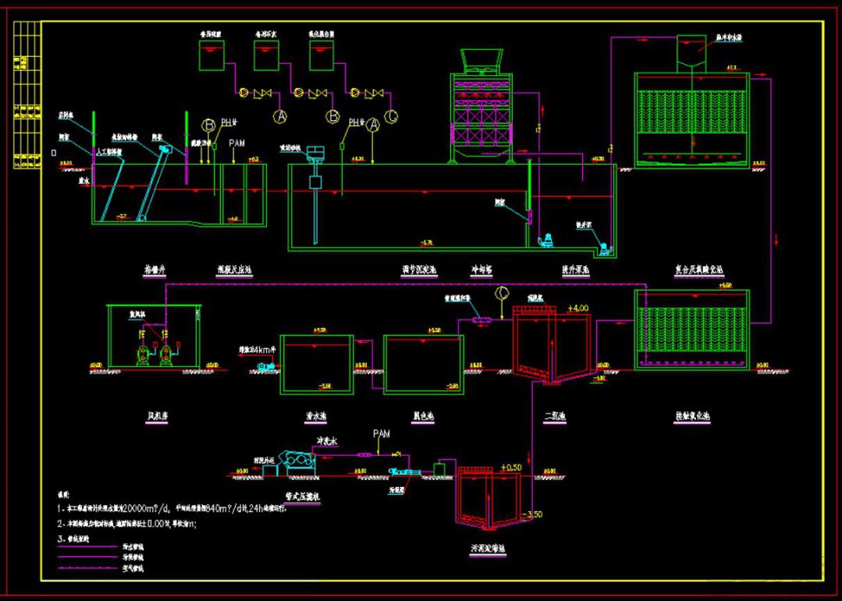The width and height of the screenshot is (842, 601).
Task: Click note 1 containing '24h'
Action: click(172, 508)
